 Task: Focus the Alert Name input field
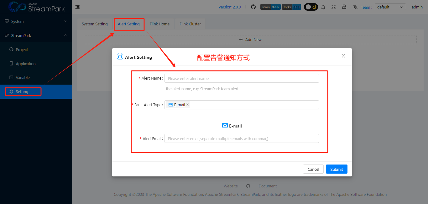[x=242, y=78]
